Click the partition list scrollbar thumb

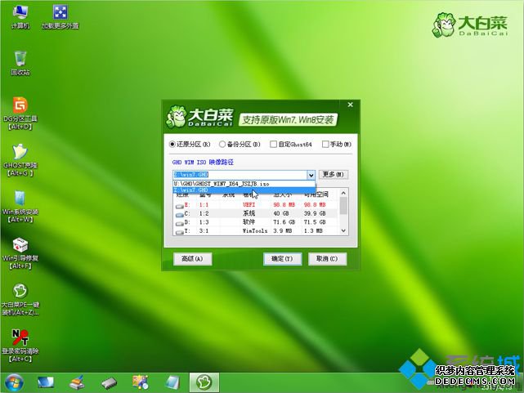(343, 205)
